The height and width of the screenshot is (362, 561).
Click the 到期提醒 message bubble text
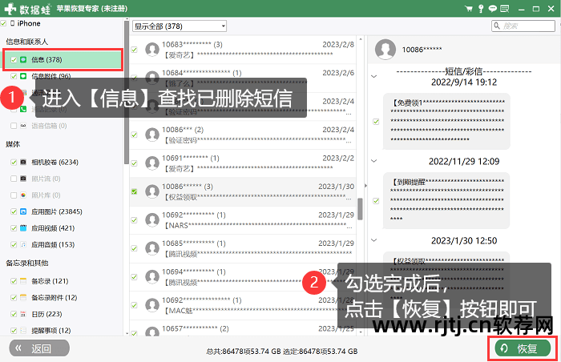(447, 200)
